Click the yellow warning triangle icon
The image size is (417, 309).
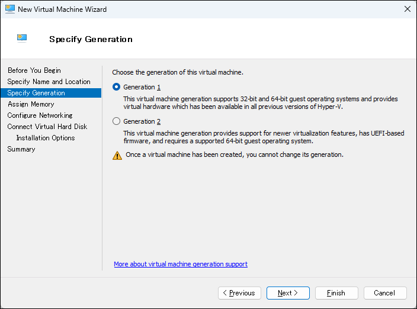[x=117, y=155]
